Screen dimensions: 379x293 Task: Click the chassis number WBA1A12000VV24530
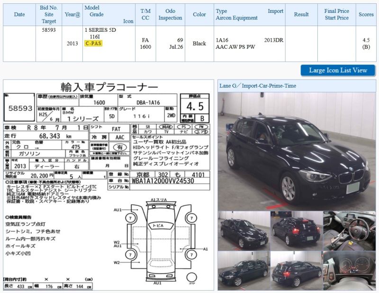pyautogui.click(x=162, y=181)
